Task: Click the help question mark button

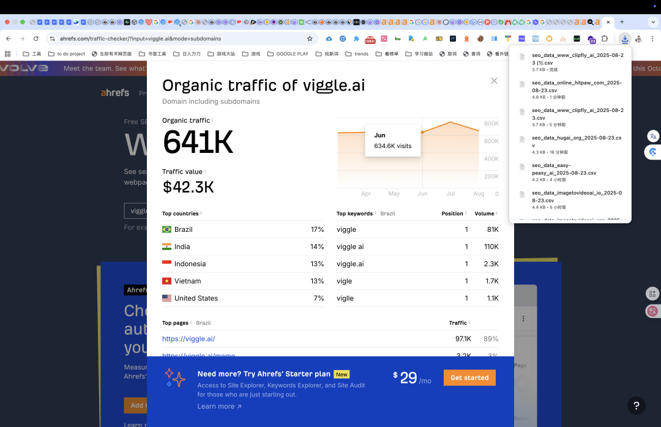Action: (x=637, y=406)
